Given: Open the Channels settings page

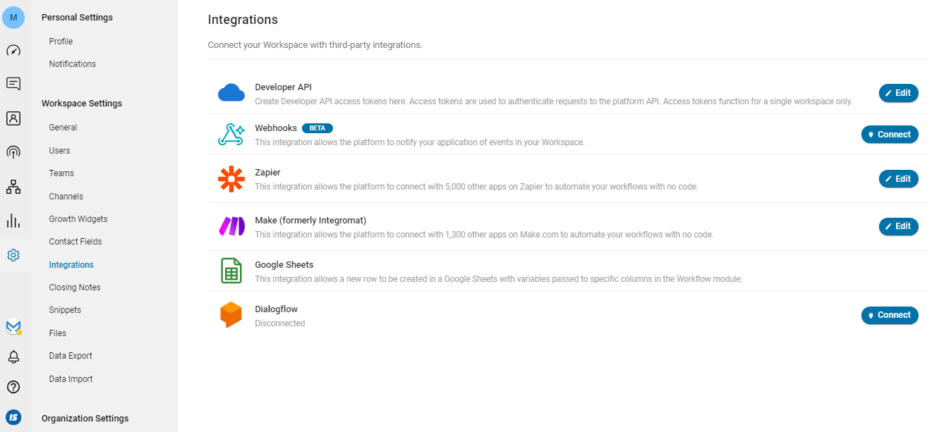Looking at the screenshot, I should point(65,196).
